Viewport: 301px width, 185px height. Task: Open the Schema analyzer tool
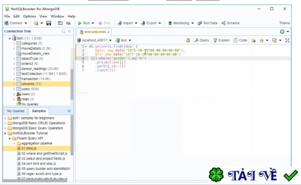[230, 23]
